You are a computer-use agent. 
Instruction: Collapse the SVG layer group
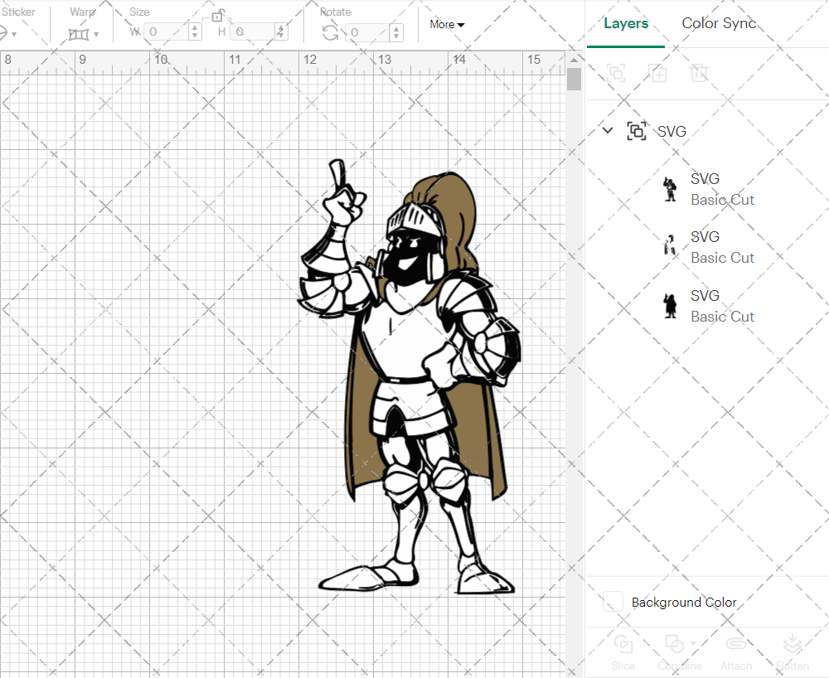click(607, 130)
